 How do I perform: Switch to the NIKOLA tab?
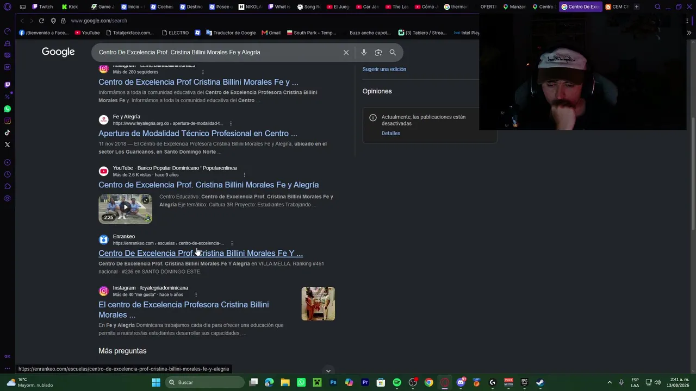250,7
